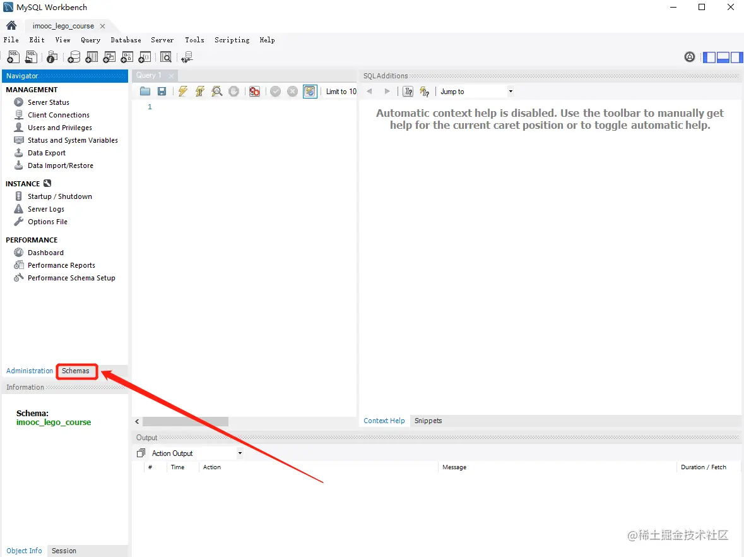
Task: Create a new schema in the server
Action: pyautogui.click(x=74, y=57)
